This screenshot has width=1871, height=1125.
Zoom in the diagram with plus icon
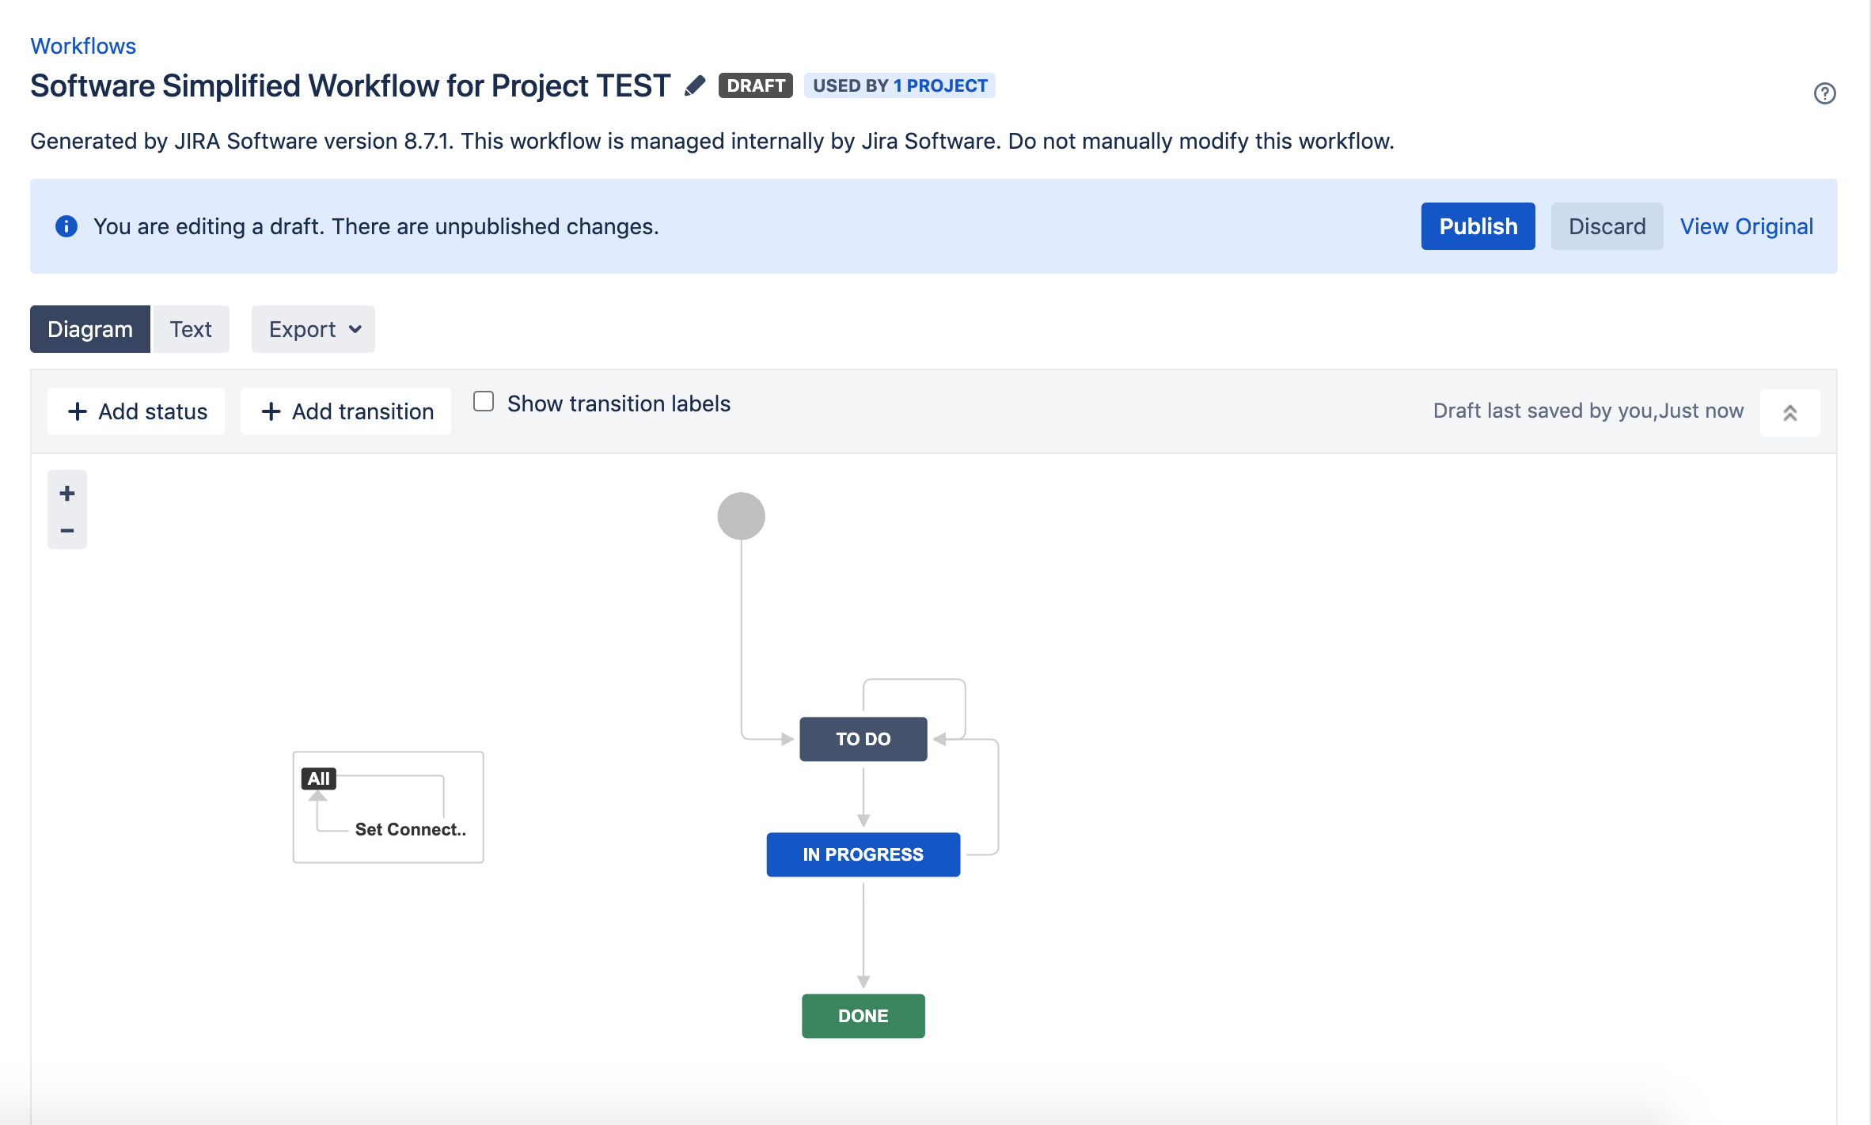click(x=67, y=494)
